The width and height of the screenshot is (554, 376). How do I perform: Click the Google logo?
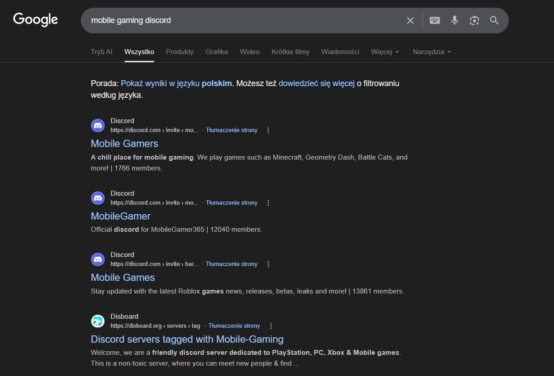click(36, 20)
